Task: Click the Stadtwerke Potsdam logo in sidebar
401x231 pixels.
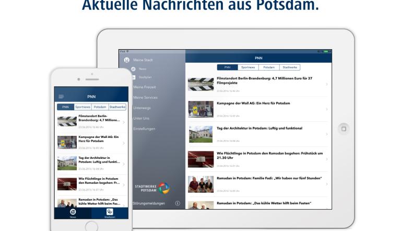Action: [152, 188]
